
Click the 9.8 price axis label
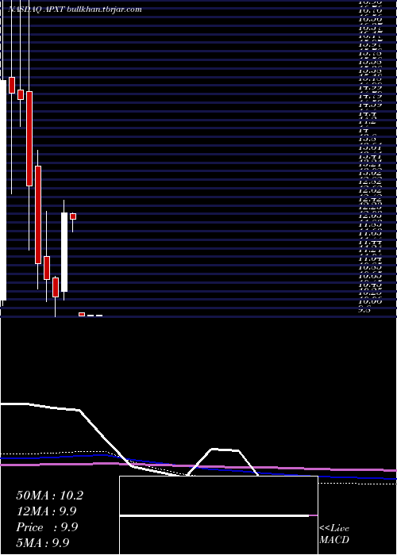pos(365,310)
